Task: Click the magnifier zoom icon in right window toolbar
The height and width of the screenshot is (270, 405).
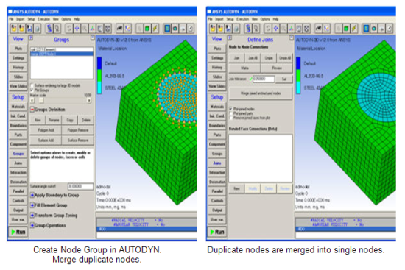Action: point(283,29)
